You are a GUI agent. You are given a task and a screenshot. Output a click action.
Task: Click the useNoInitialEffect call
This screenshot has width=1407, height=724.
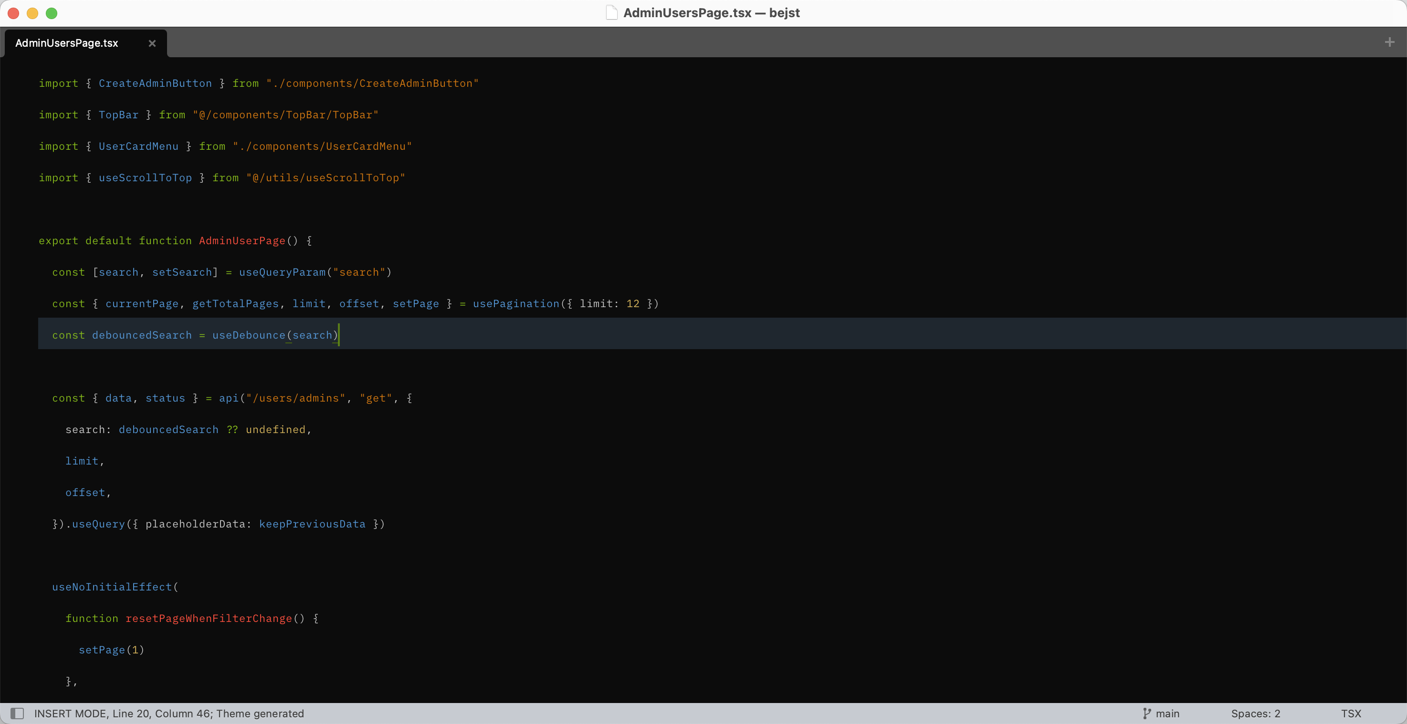(112, 587)
